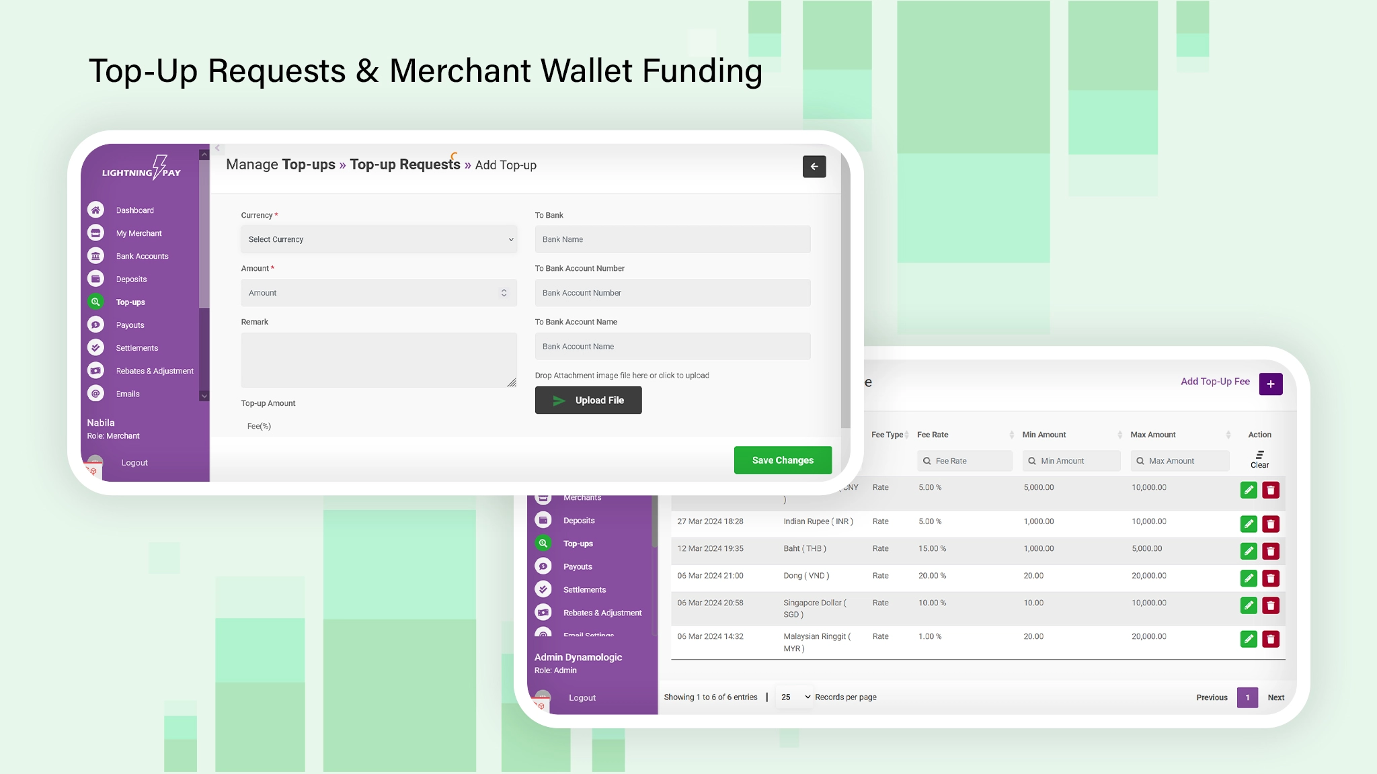The height and width of the screenshot is (774, 1377).
Task: Open the records per page dropdown
Action: tap(795, 697)
